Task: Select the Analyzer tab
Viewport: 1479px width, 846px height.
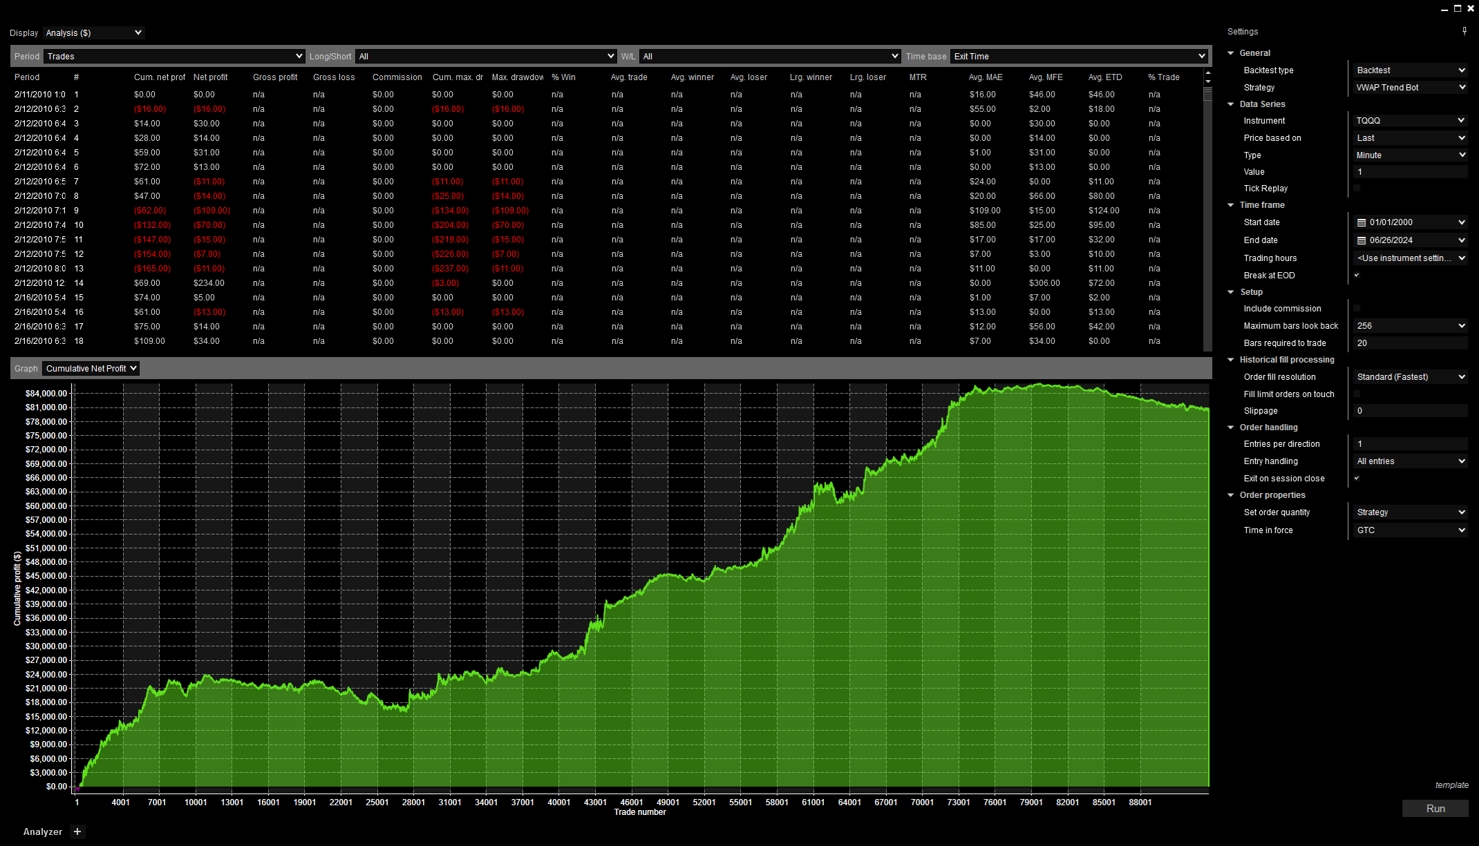Action: click(43, 831)
